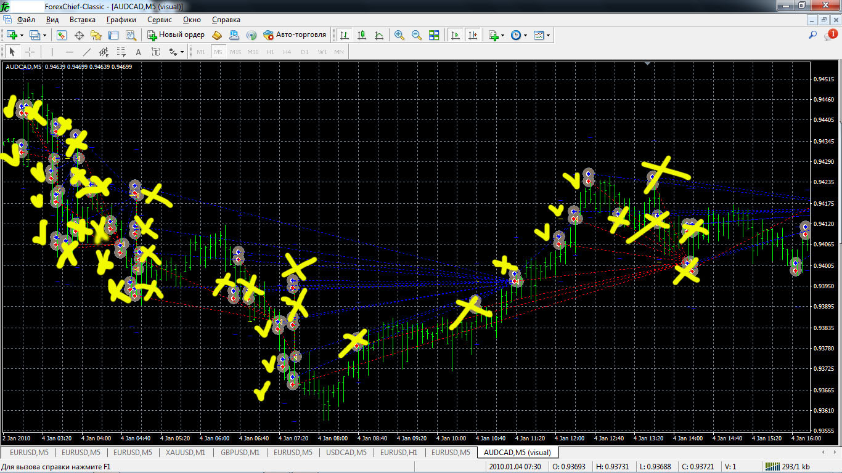Zoom in on the chart

(x=399, y=35)
